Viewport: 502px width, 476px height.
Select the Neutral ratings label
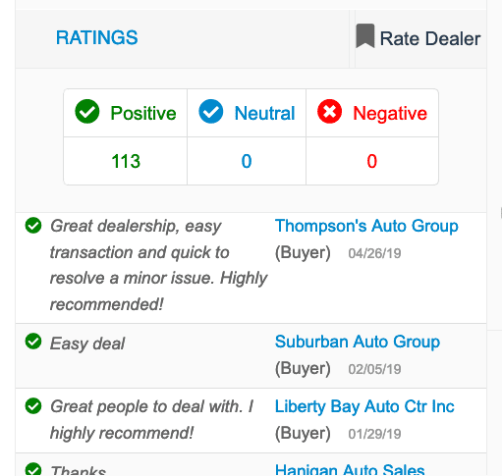264,114
